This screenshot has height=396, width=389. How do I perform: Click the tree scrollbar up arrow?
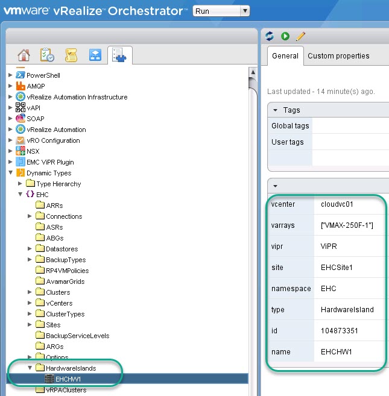tap(253, 73)
